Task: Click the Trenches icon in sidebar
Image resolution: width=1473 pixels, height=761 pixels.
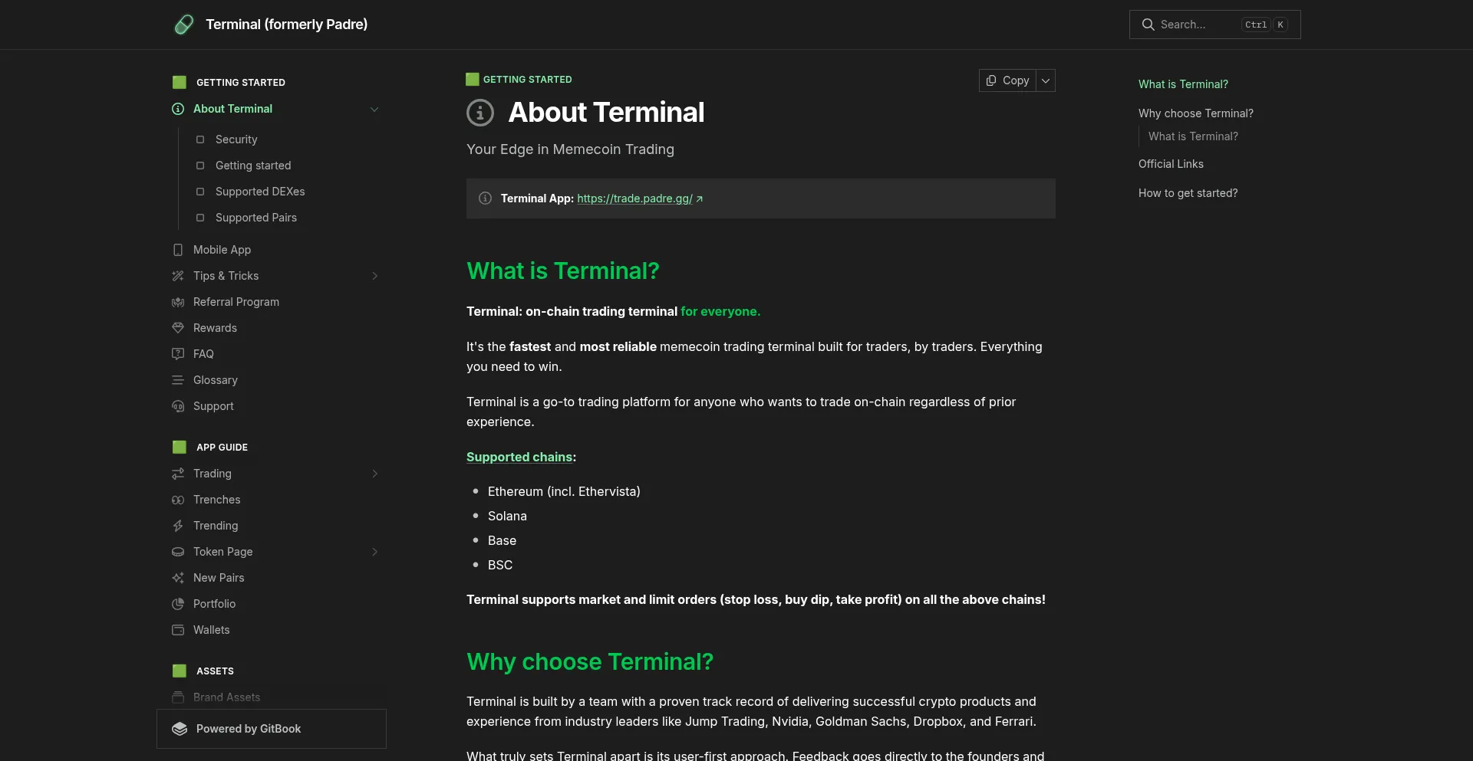Action: (x=178, y=500)
